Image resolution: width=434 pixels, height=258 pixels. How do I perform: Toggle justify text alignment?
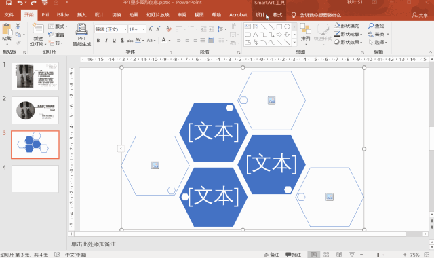coord(203,41)
